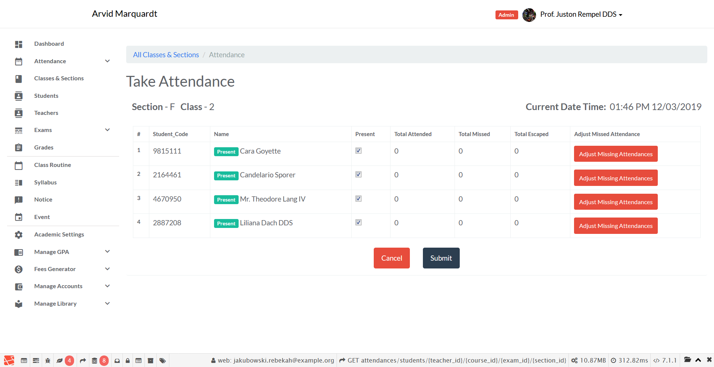Click the Notice alert icon
The image size is (714, 367).
tap(19, 200)
